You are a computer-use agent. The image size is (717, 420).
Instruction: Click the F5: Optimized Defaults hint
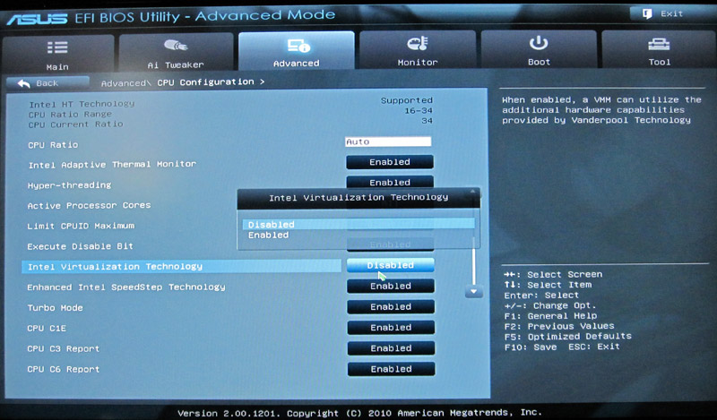point(568,337)
